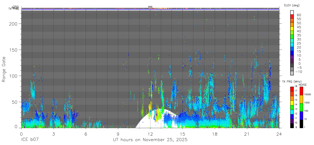The height and width of the screenshot is (145, 314).
Task: Click the 'ELEV (deg)' colorbar title
Action: [292, 5]
